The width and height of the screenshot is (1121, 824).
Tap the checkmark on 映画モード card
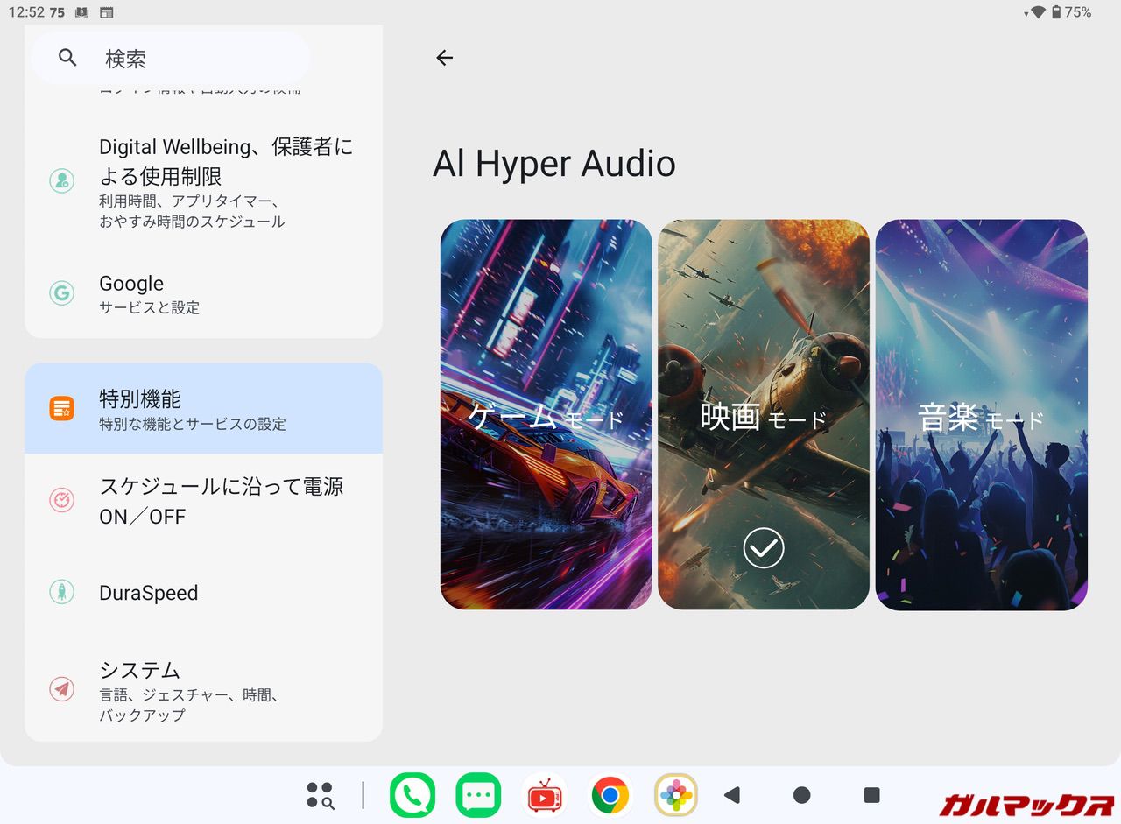(x=763, y=548)
